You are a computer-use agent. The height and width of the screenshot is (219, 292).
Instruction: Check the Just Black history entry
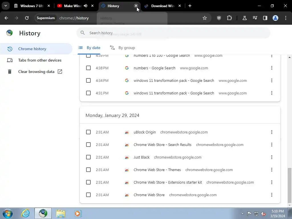click(88, 157)
